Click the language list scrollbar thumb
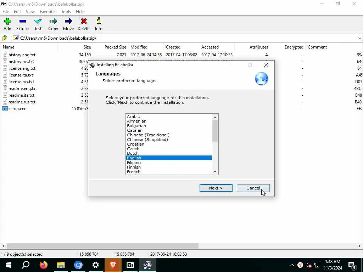 [215, 131]
